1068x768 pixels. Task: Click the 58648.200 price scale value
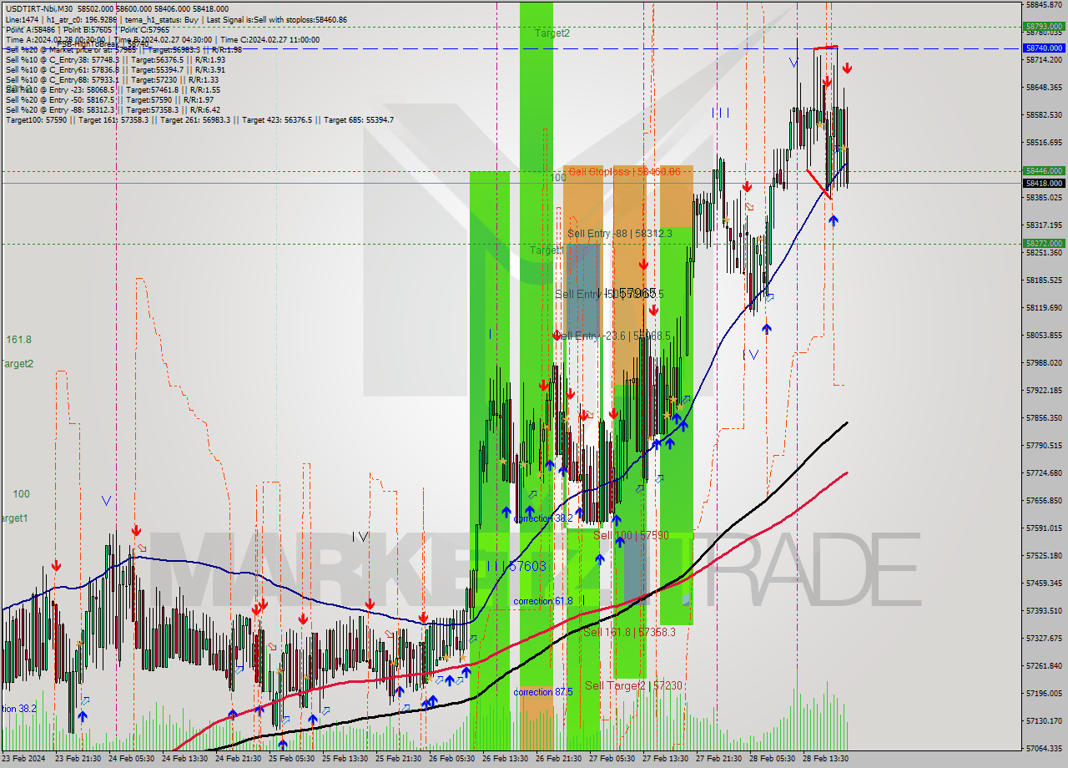(x=1044, y=87)
